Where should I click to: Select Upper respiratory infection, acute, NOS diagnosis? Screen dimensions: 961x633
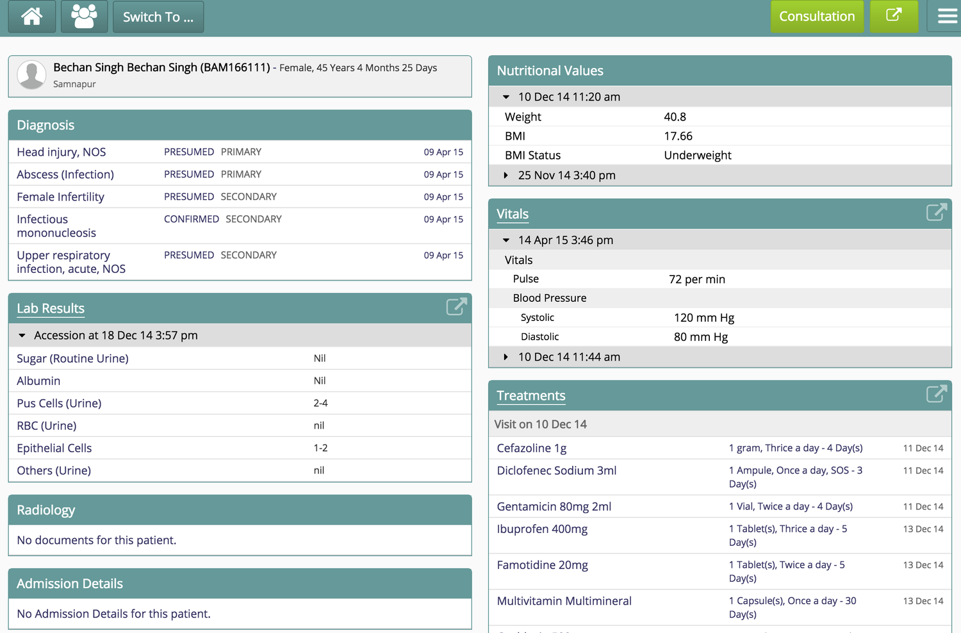[x=71, y=262]
